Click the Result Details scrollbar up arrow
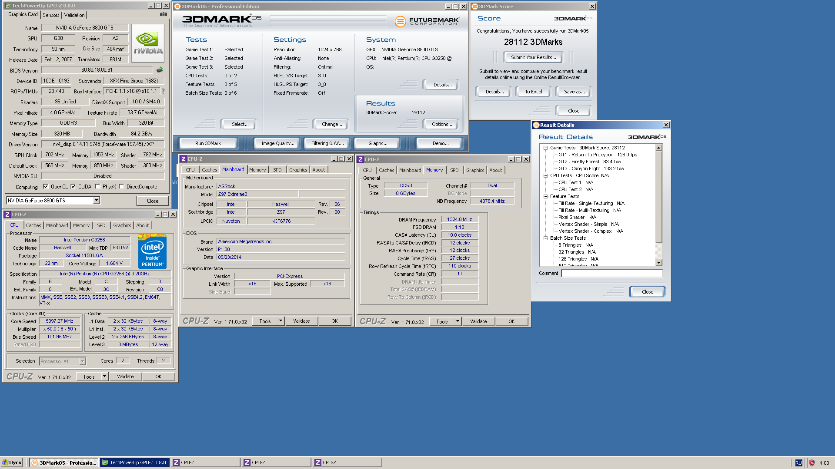Viewport: 835px width, 469px height. (x=658, y=148)
